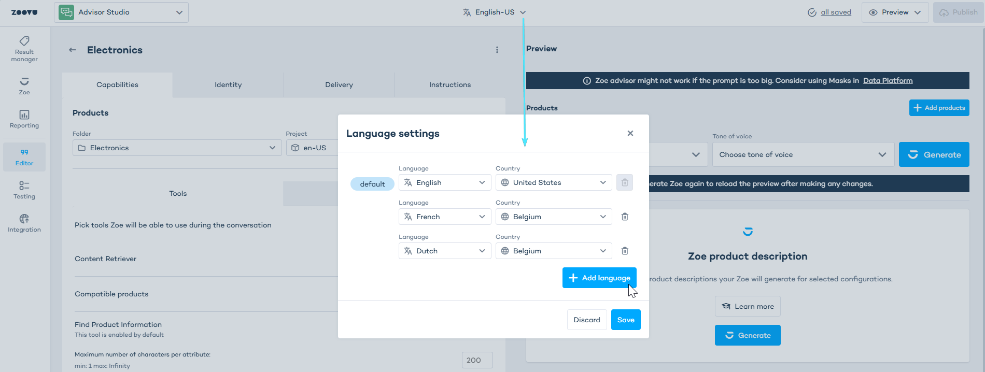This screenshot has height=372, width=985.
Task: Open the French language dropdown
Action: click(445, 217)
